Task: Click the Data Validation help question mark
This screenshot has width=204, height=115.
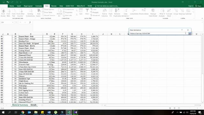Action: [x=182, y=30]
